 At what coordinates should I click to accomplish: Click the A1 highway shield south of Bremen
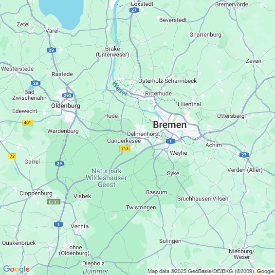click(x=170, y=141)
